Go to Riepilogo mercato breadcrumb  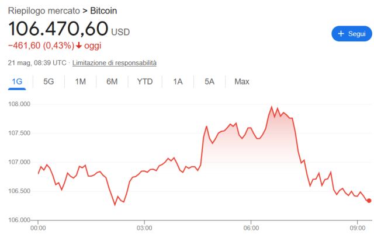44,11
